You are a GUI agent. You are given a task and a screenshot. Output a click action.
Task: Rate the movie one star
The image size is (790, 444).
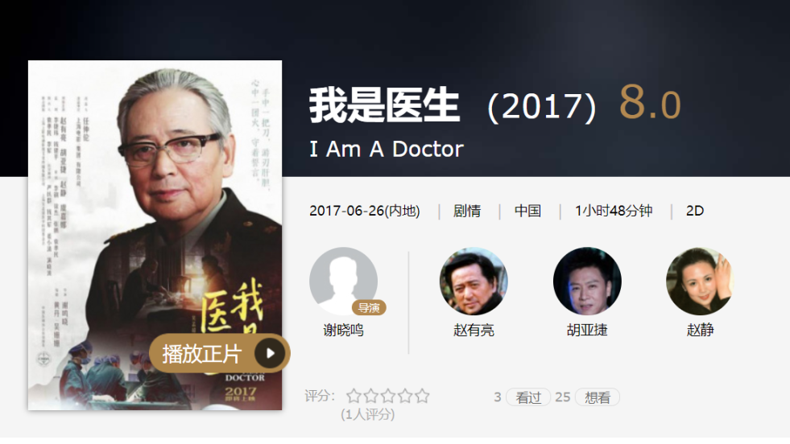(x=354, y=397)
